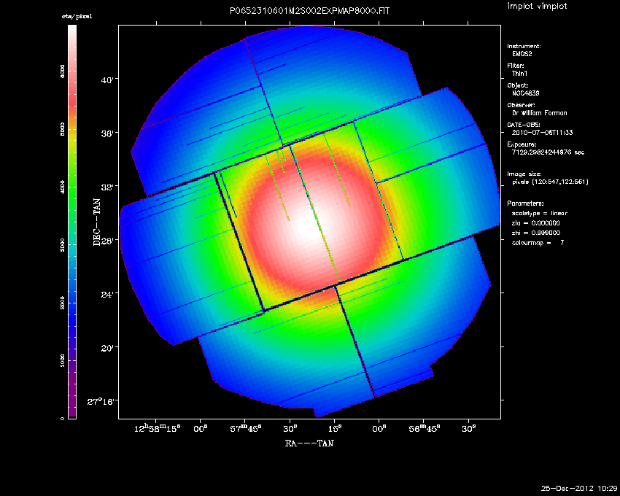Click the RA---TAN horizontal axis label
This screenshot has height=496, width=620.
(x=309, y=442)
